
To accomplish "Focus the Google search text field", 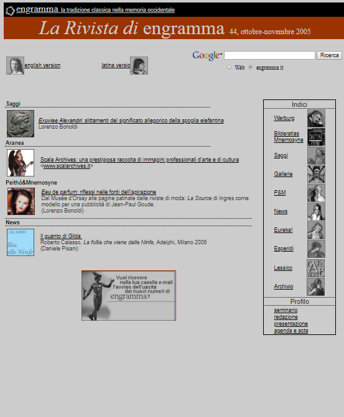I will [x=269, y=55].
